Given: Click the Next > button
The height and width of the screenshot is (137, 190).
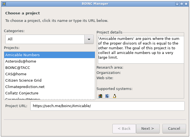Looking at the screenshot, I should 148,129.
